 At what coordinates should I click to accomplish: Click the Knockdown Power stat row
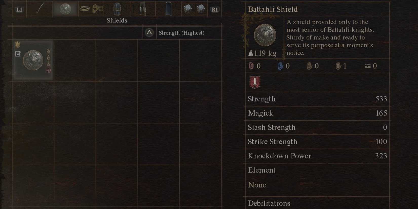[x=279, y=156]
